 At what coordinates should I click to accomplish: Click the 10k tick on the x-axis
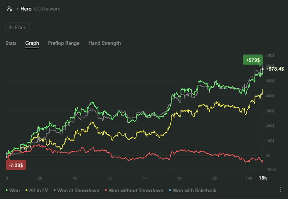coord(179,178)
